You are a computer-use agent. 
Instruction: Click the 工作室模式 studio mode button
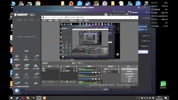pos(129,76)
